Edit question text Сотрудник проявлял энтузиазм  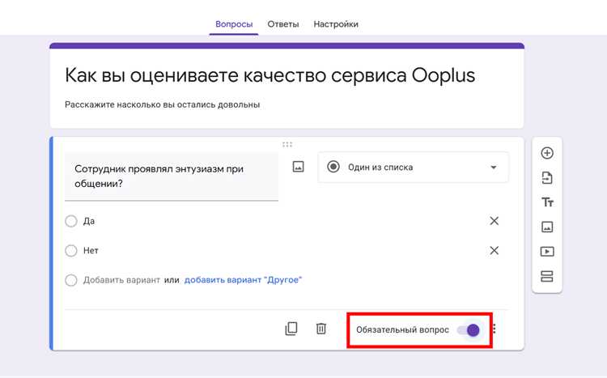[x=172, y=176]
